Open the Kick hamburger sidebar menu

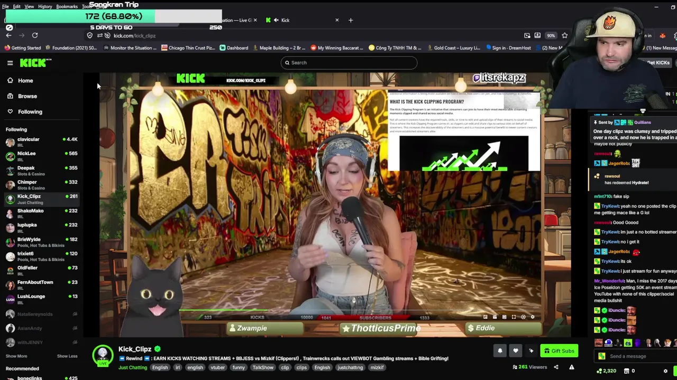(x=10, y=63)
